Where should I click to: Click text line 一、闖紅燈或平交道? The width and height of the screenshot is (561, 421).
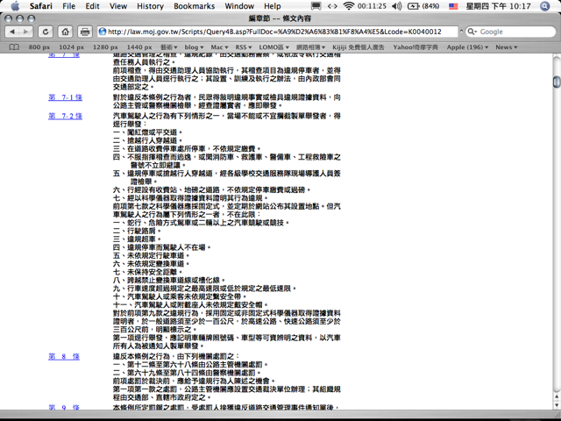click(x=148, y=132)
